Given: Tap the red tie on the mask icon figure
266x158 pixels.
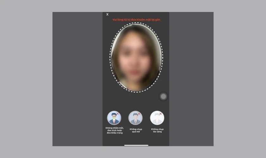Looking at the screenshot, I should coord(114,122).
